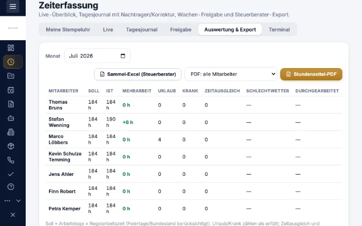362x226 pixels.
Task: Click the Monat label
Action: (x=53, y=56)
